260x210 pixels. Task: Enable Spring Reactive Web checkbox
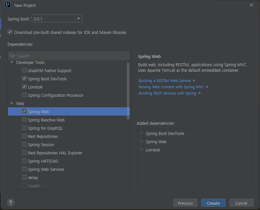pos(24,119)
